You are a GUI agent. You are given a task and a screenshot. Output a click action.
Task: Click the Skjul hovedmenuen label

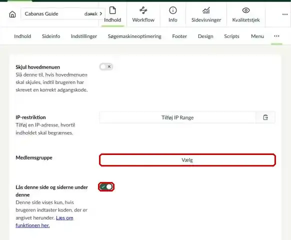(38, 67)
